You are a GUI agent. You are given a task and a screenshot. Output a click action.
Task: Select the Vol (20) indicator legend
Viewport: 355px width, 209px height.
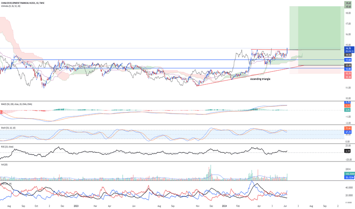pyautogui.click(x=4, y=165)
